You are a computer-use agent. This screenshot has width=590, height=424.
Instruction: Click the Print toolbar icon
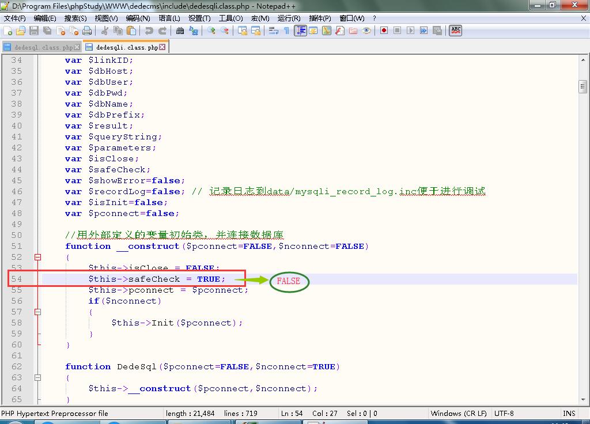click(x=86, y=31)
